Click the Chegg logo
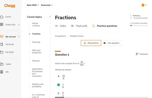152x98 pixels. [10, 6]
